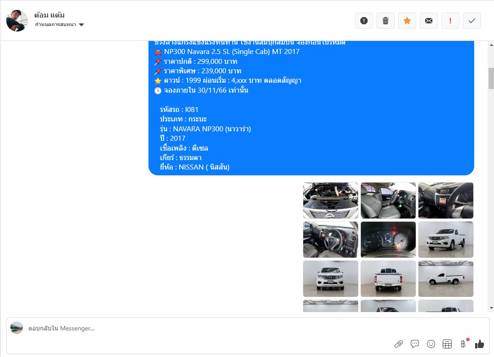Mark the conversation unread with the envelope icon
The height and width of the screenshot is (357, 494).
(x=428, y=21)
